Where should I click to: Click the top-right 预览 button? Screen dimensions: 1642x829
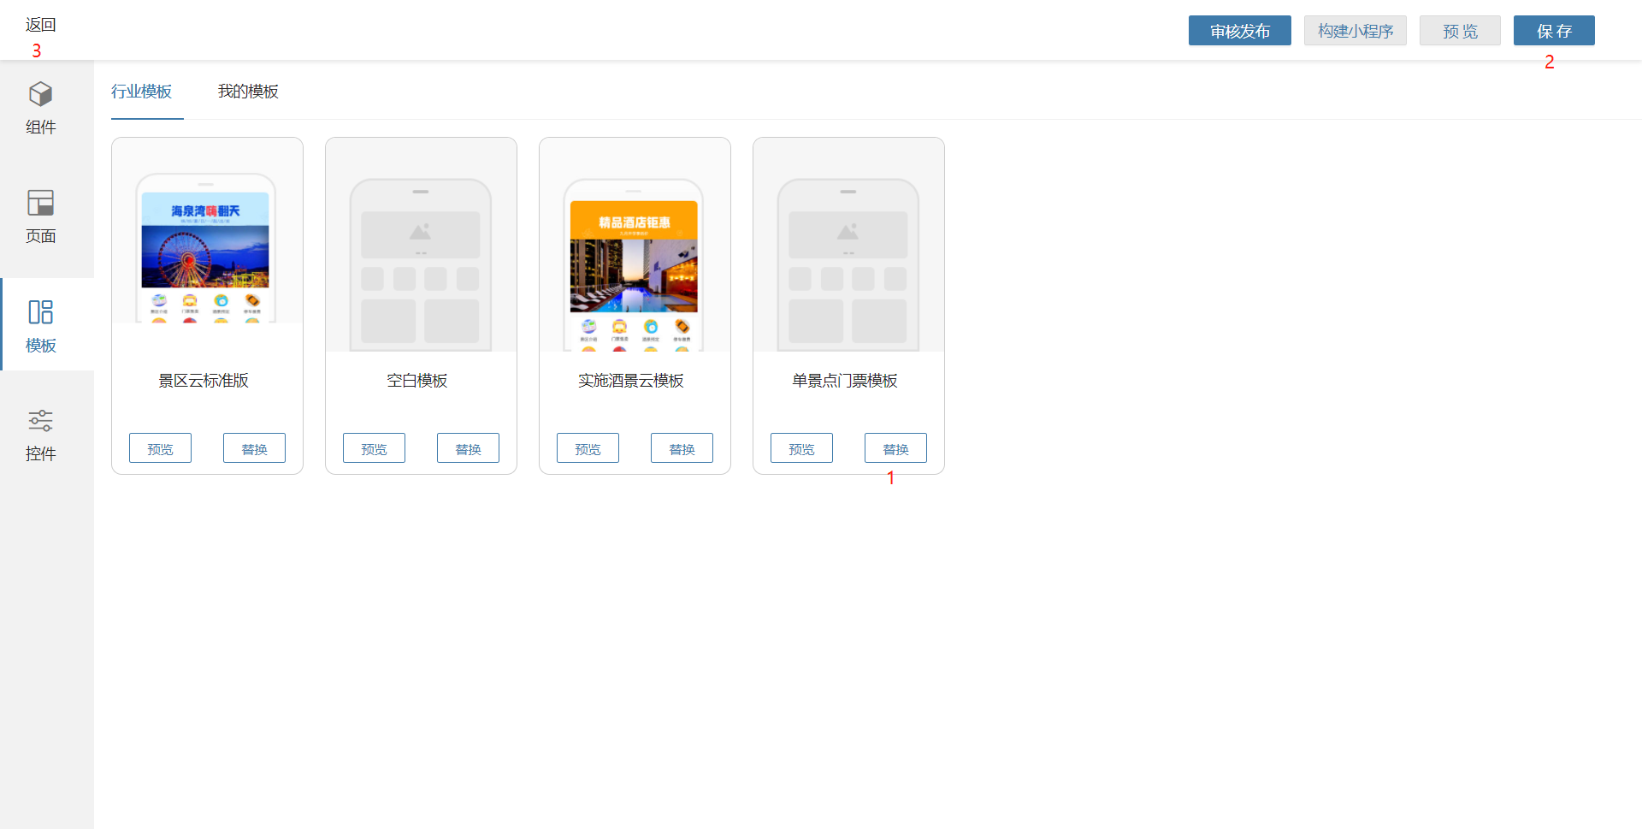pyautogui.click(x=1459, y=31)
